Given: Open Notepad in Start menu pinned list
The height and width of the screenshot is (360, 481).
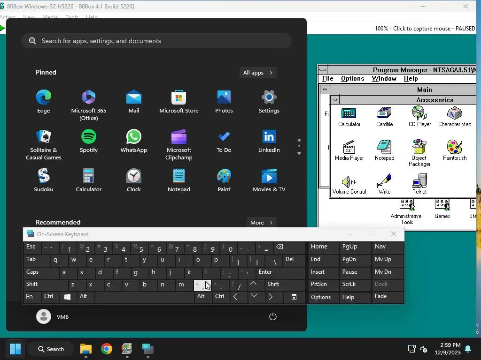Looking at the screenshot, I should tap(179, 180).
